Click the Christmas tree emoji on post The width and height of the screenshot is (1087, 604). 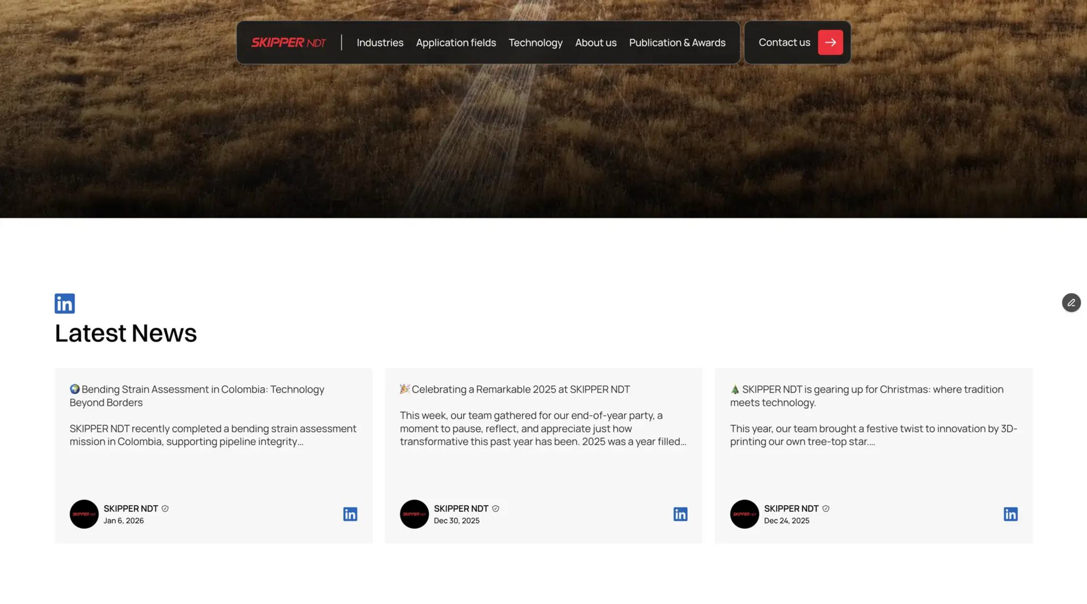pos(735,389)
